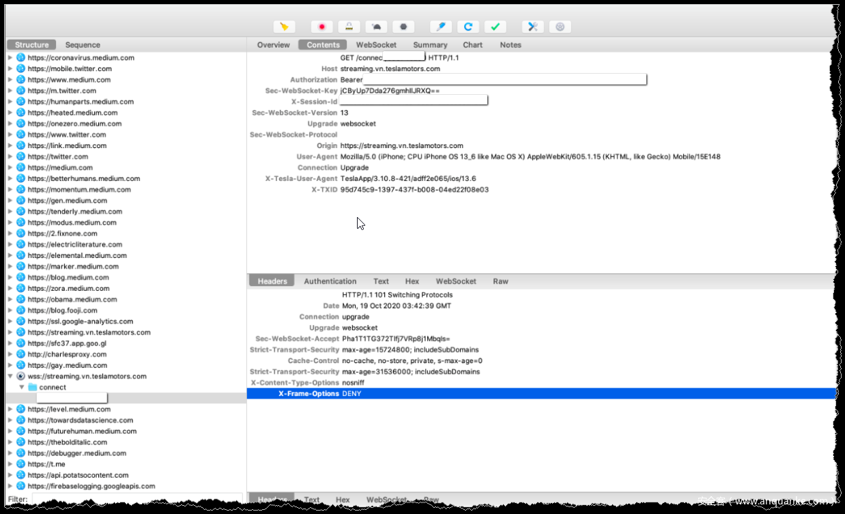Image resolution: width=845 pixels, height=514 pixels.
Task: Repeat the request using the blue refresh icon
Action: pyautogui.click(x=468, y=27)
